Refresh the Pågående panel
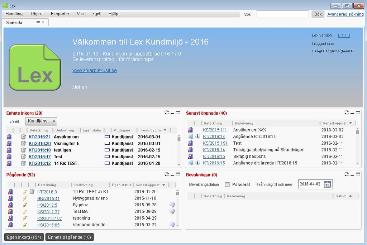The image size is (367, 245). [167, 174]
